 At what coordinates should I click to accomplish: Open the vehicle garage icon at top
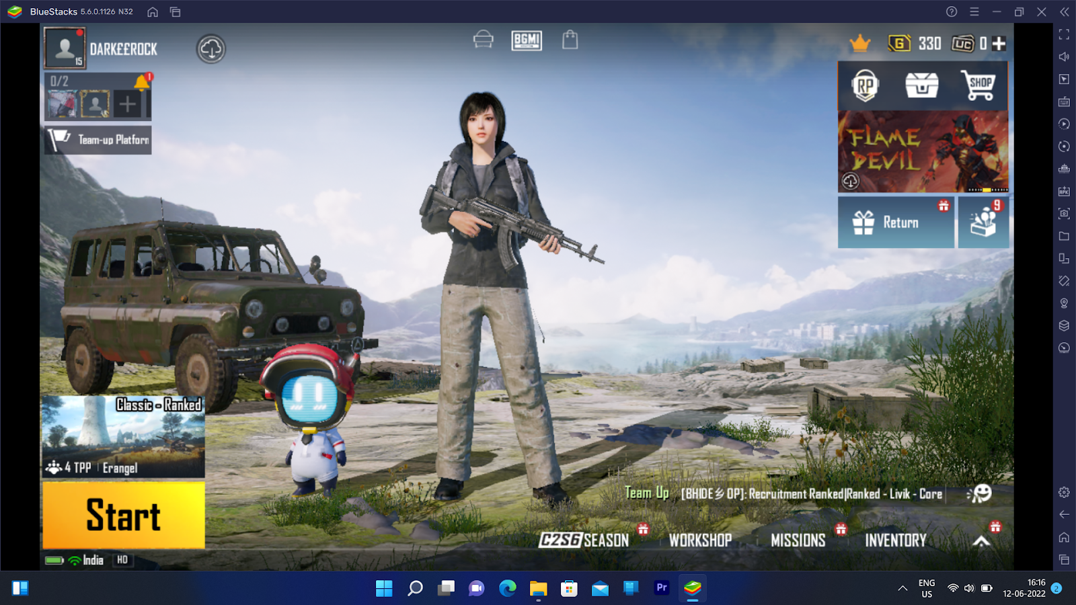tap(483, 40)
